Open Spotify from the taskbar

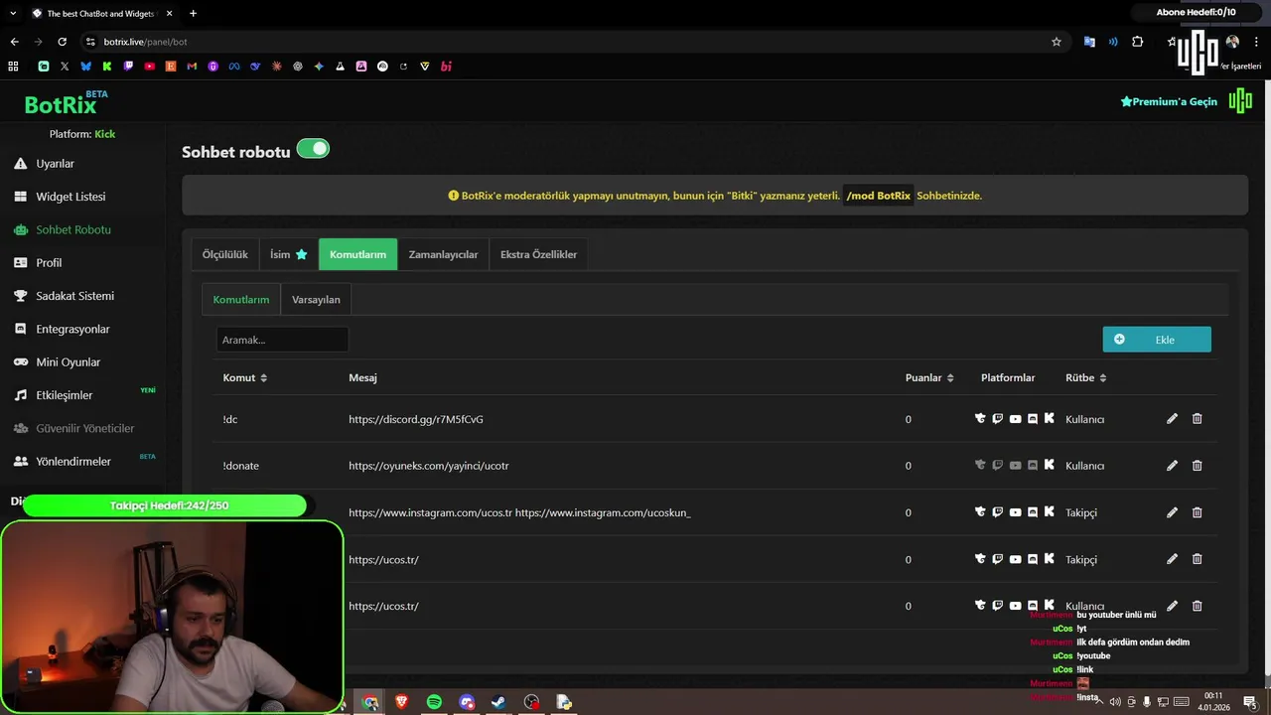434,702
